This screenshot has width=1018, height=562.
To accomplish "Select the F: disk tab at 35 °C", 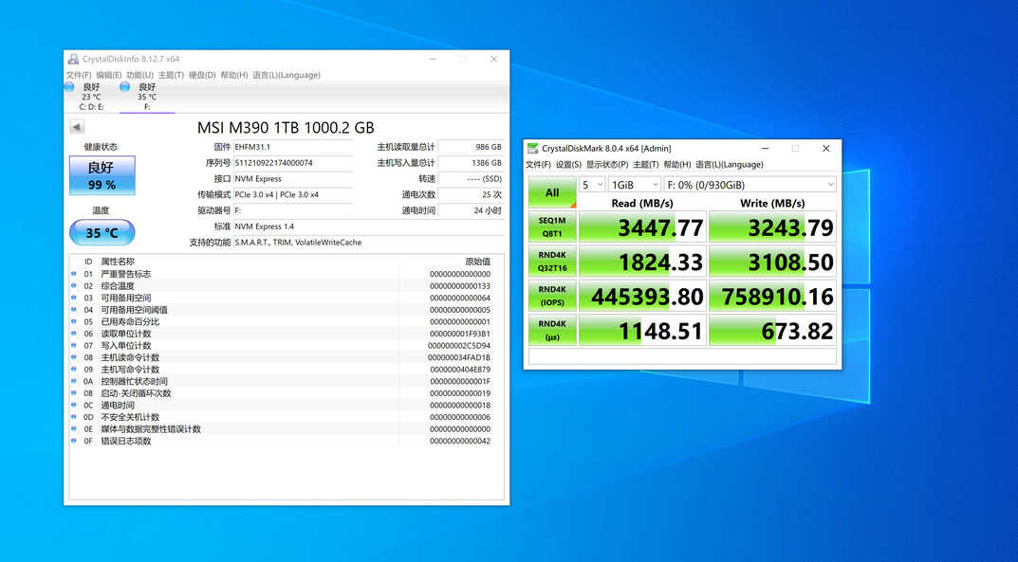I will tap(147, 97).
